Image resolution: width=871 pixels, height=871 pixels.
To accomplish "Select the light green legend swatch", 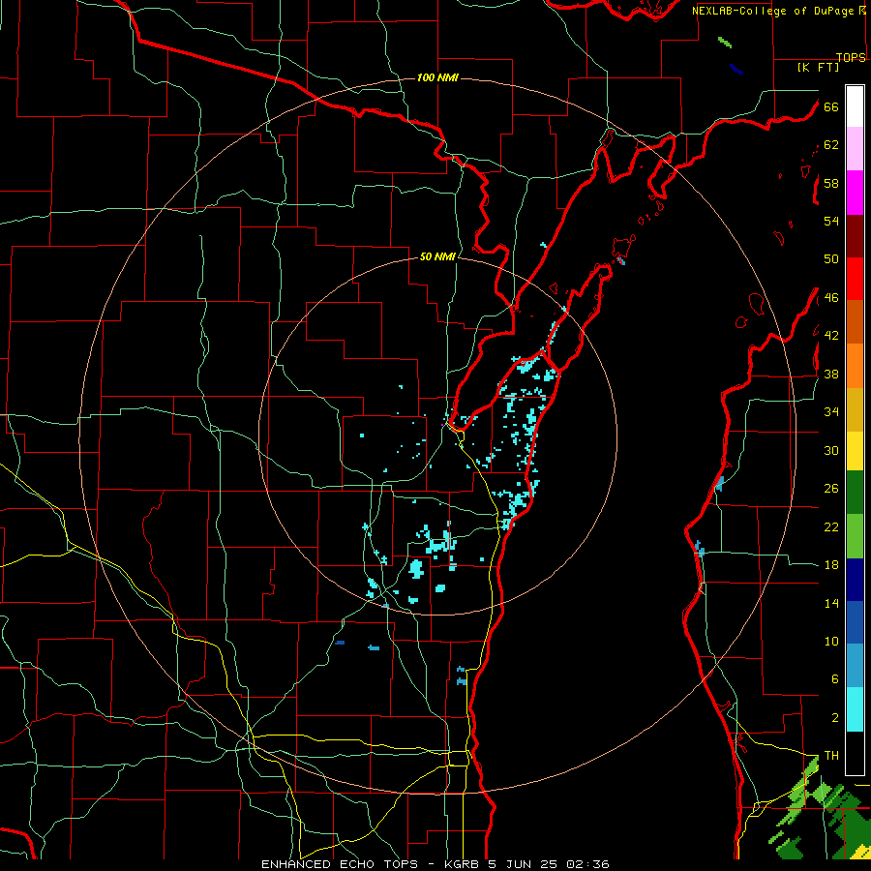I will click(x=855, y=536).
